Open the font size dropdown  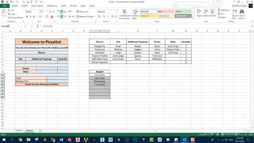pos(47,12)
